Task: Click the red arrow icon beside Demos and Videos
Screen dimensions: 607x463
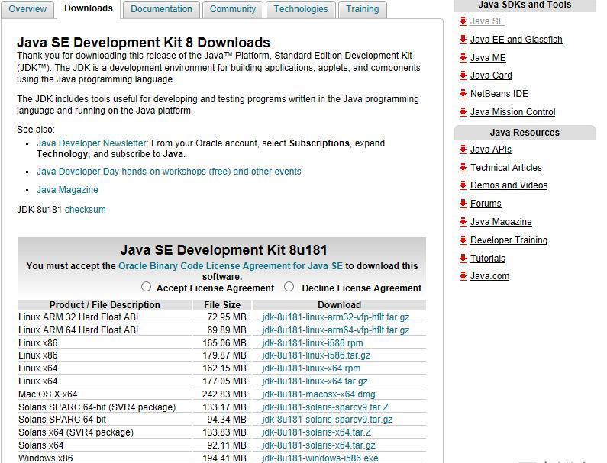Action: click(463, 185)
